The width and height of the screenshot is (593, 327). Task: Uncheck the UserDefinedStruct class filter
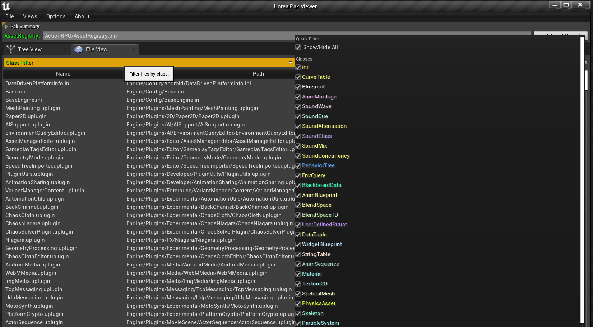point(298,225)
